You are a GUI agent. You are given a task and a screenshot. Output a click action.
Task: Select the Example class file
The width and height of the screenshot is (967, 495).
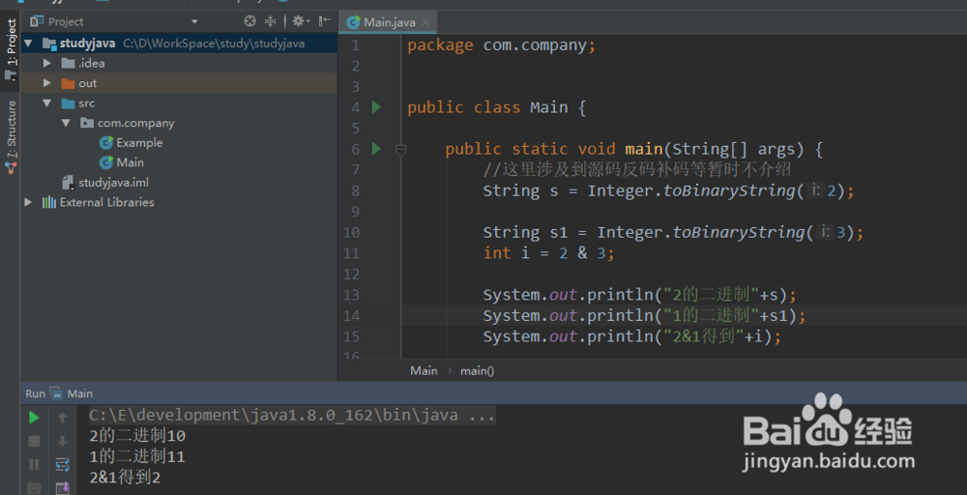pos(132,143)
